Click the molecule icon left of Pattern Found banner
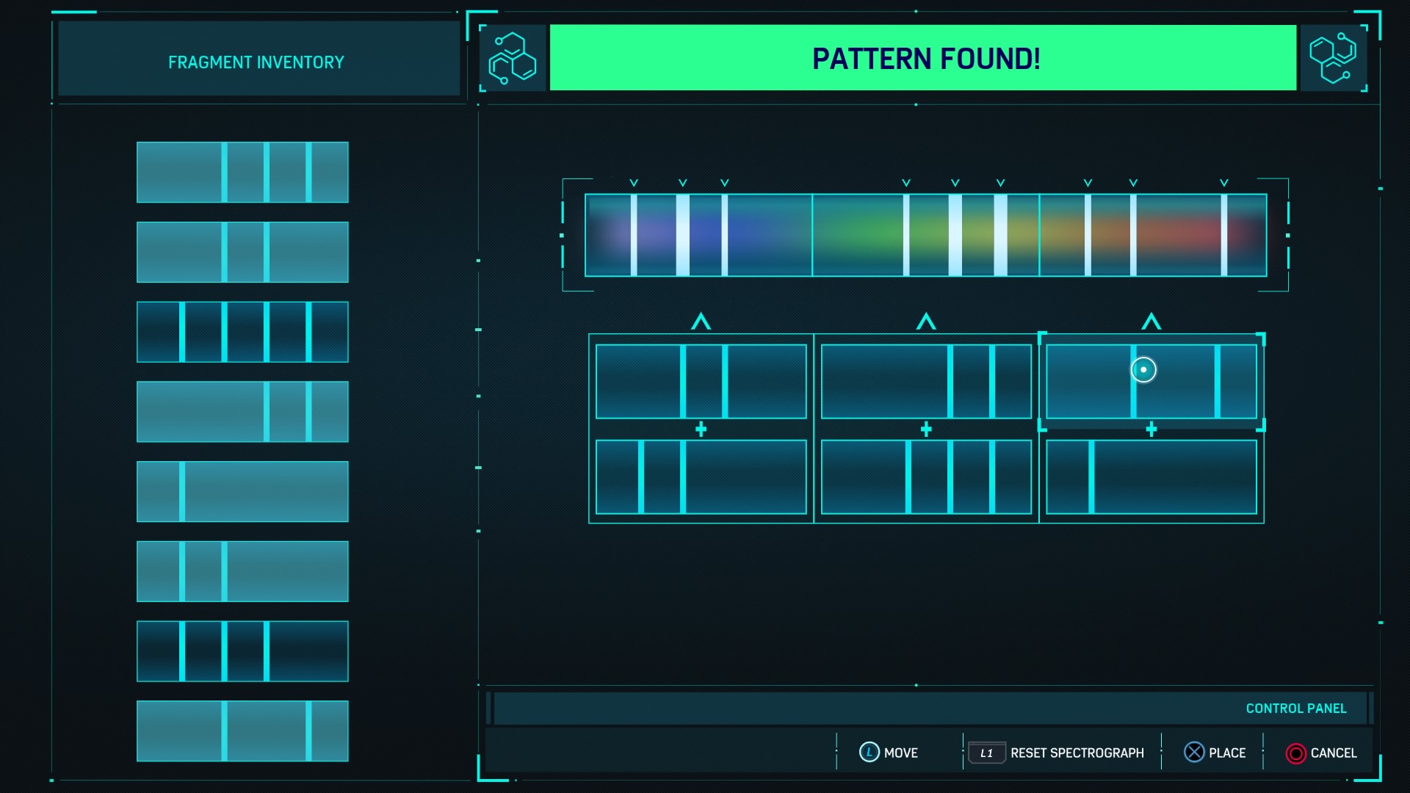The width and height of the screenshot is (1410, 793). 513,58
